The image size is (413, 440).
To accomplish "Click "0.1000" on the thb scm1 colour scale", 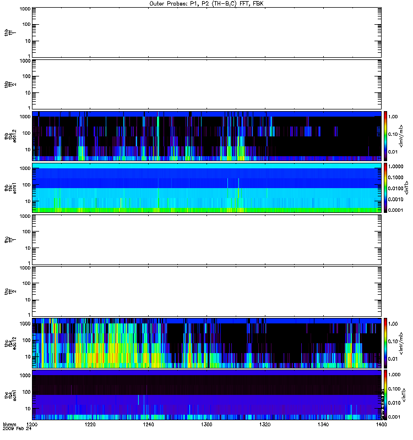I will pyautogui.click(x=395, y=177).
